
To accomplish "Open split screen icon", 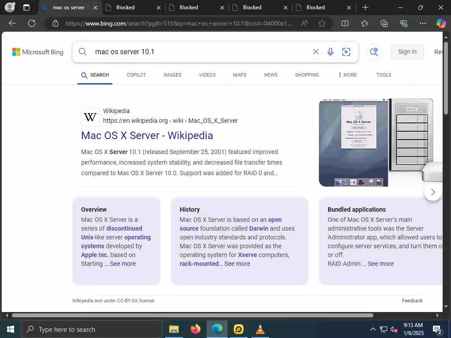I will (x=345, y=23).
